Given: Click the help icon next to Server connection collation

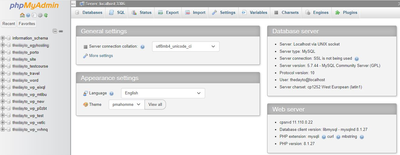Looking at the screenshot, I should 142,47.
